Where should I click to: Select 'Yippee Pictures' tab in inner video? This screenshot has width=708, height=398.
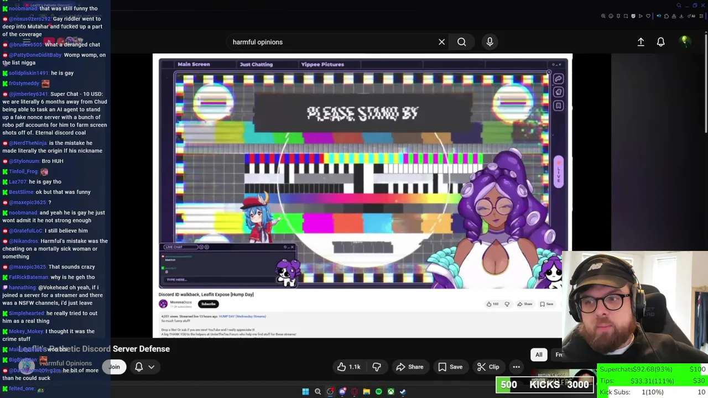322,64
